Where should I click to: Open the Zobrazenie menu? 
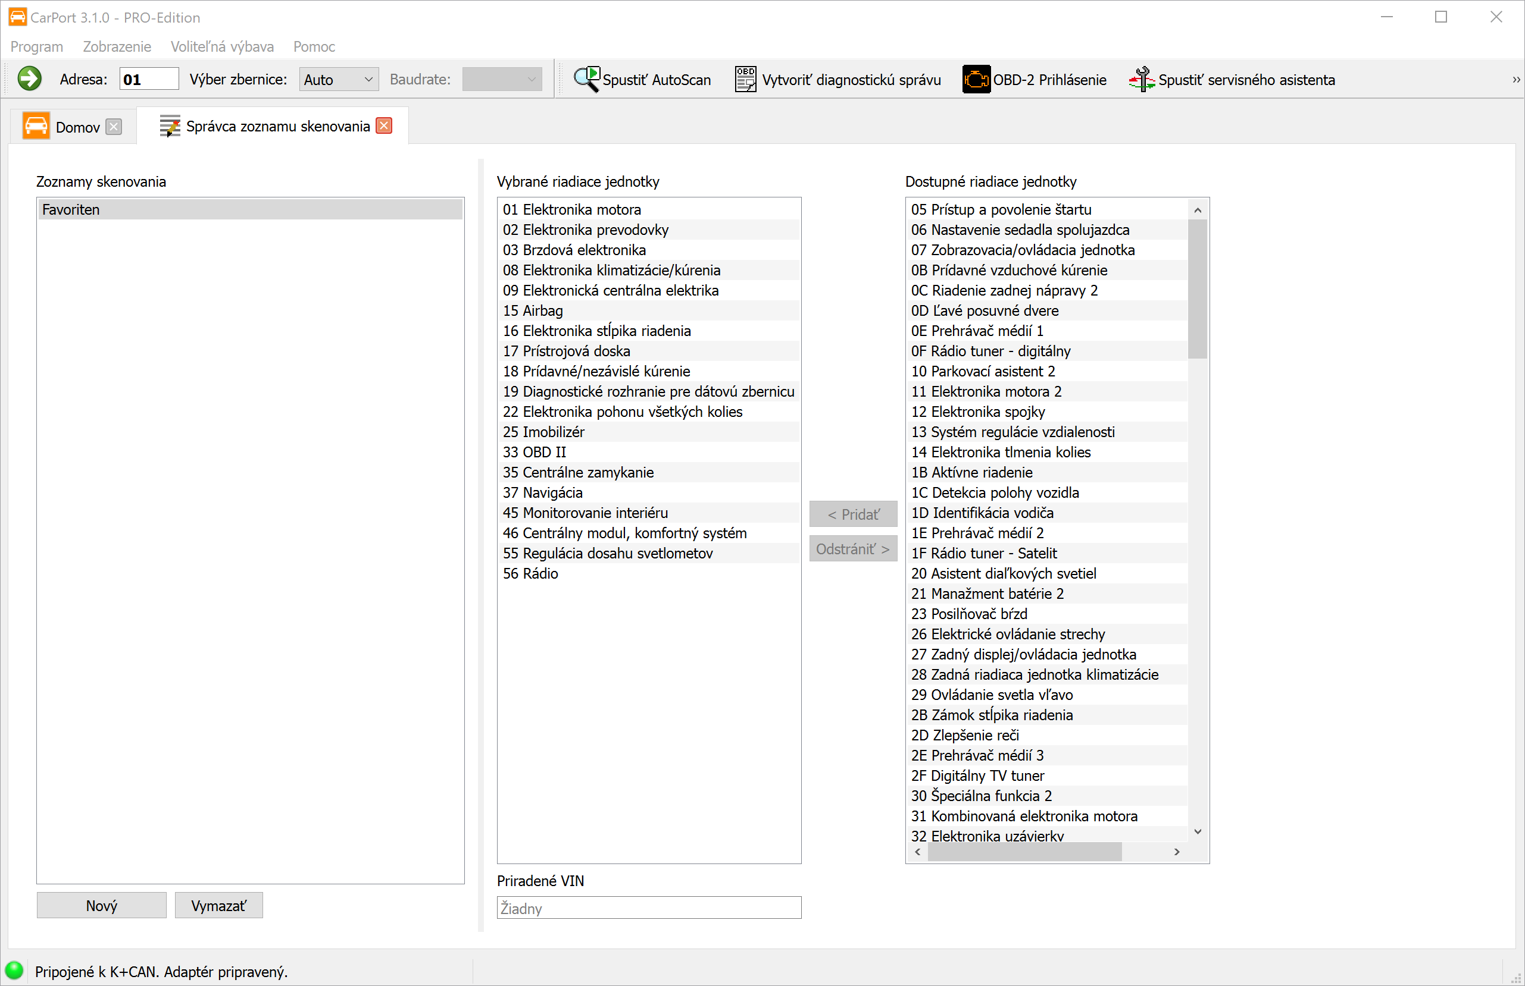point(117,46)
